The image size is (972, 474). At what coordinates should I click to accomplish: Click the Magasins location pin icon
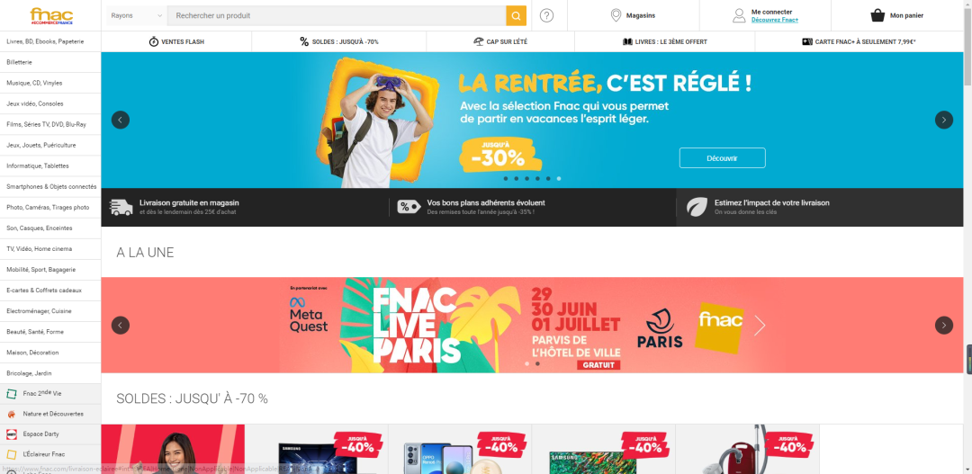(616, 15)
